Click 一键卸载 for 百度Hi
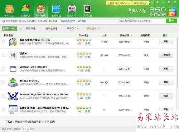This screenshot has width=179, height=132. [166, 55]
